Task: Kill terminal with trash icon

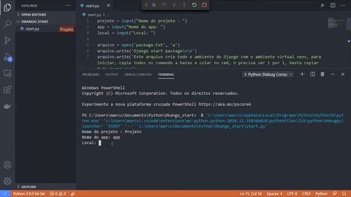Action: click(322, 74)
